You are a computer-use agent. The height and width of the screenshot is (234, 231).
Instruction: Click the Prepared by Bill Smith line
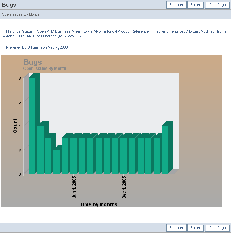coord(37,48)
